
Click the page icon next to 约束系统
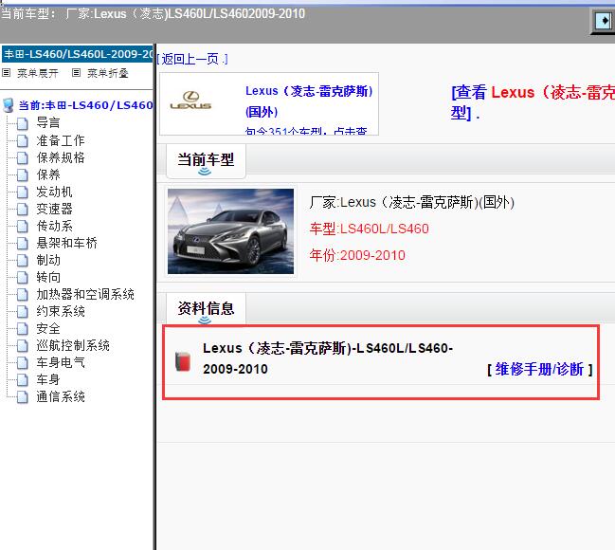point(23,311)
